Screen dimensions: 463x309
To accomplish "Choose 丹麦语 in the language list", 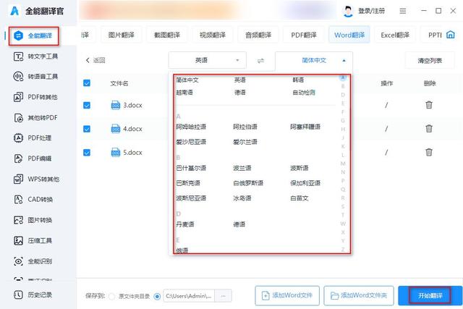I will 185,224.
